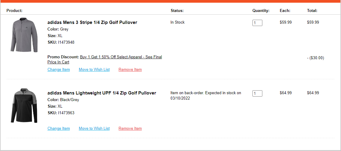341x151 pixels.
Task: Select the SKU I1473948 text
Action: point(61,42)
